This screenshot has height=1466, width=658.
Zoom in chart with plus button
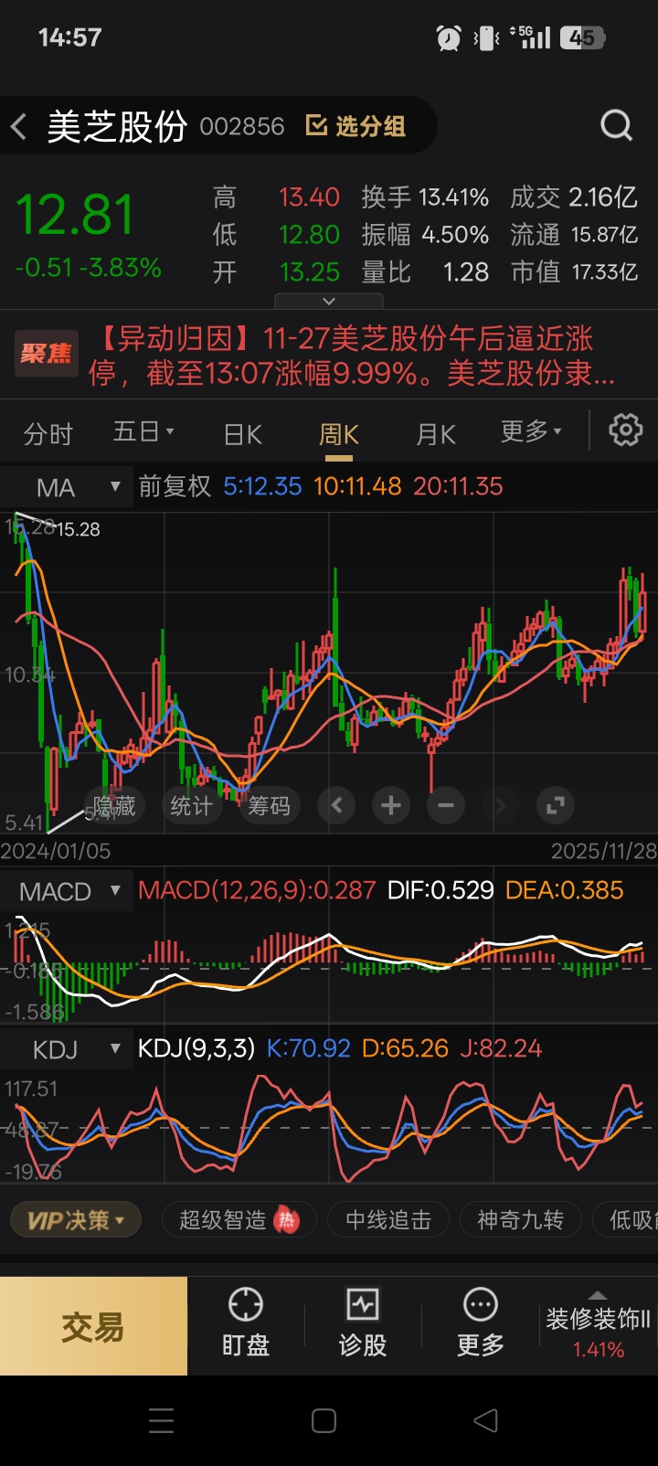tap(391, 805)
